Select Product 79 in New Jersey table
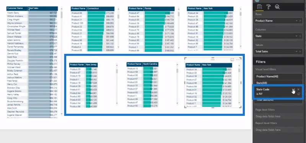Screen dimensions: 306x143 click(75, 76)
